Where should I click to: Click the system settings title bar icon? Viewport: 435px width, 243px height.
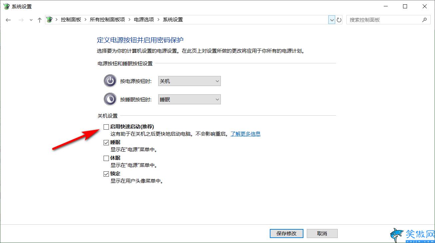point(6,6)
